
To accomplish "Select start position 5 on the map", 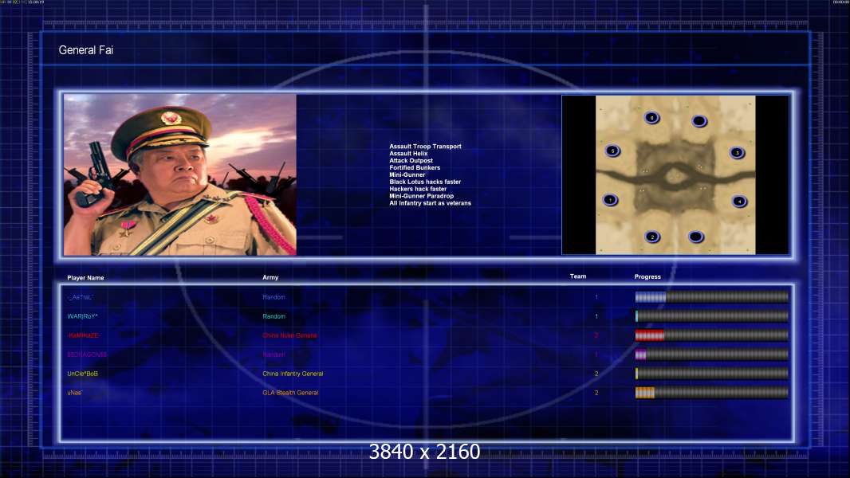I will [612, 151].
